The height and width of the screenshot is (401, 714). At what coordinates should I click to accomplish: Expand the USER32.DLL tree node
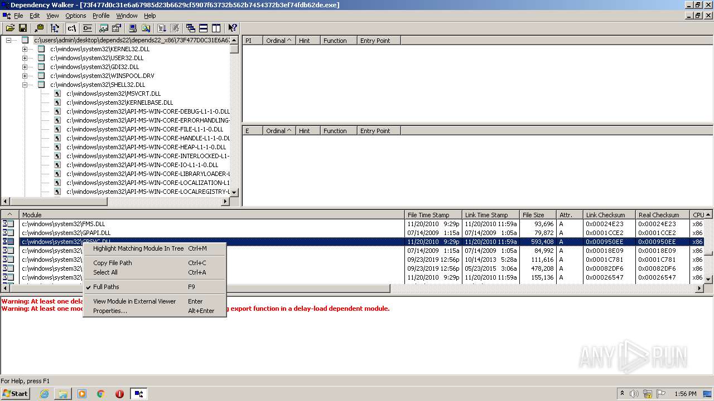pyautogui.click(x=25, y=58)
